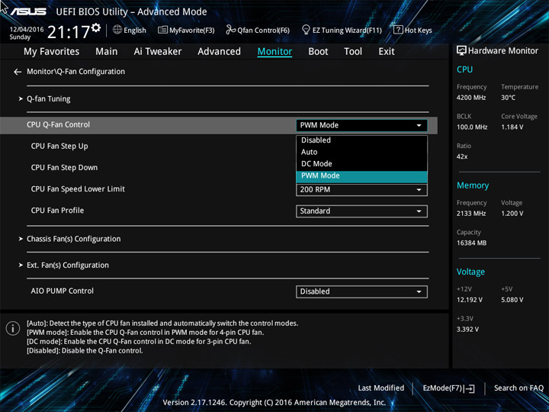Choose Disabled in the Q-Fan dropdown list
Viewport: 549px width, 412px height.
point(361,140)
